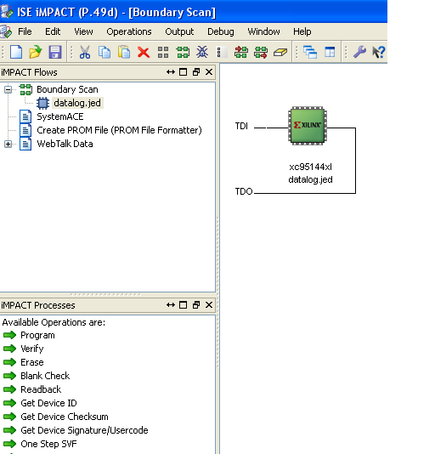This screenshot has height=454, width=435.
Task: Click the iMPACT Flows panel horizontal arrows button
Action: click(x=171, y=72)
